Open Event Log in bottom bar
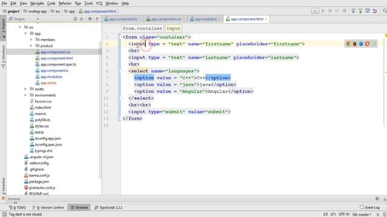Image resolution: width=387 pixels, height=217 pixels. pos(369,207)
